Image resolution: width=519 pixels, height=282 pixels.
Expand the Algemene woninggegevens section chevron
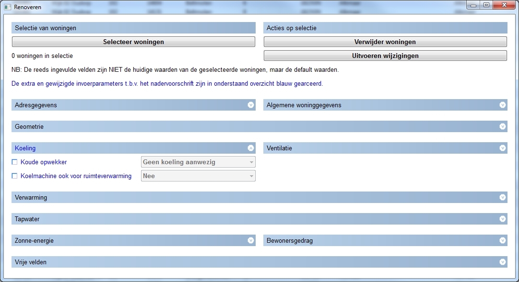click(x=502, y=105)
